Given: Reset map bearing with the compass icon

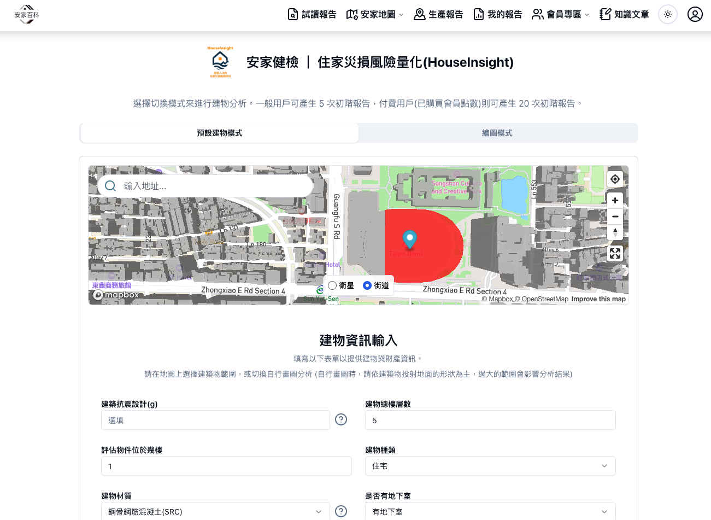Looking at the screenshot, I should (x=615, y=232).
